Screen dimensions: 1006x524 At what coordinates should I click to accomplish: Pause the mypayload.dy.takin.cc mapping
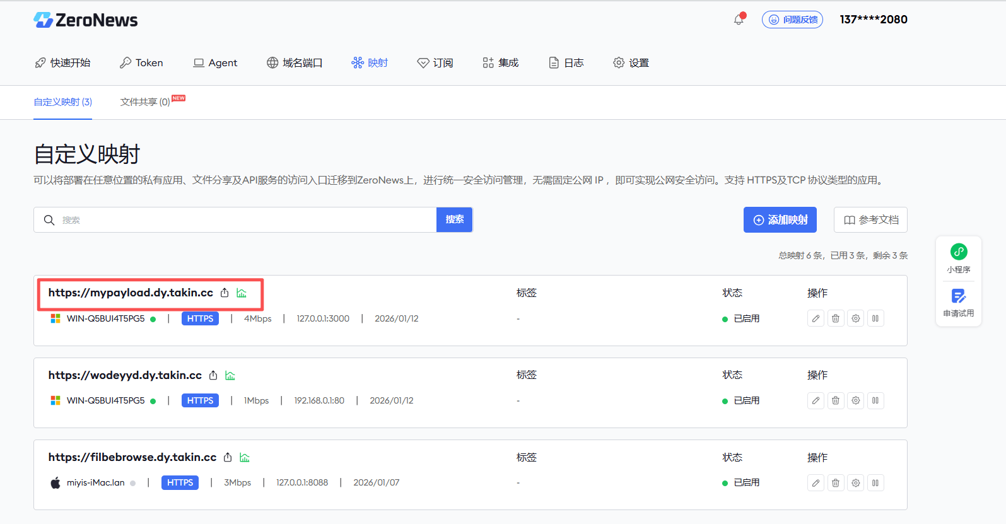[x=875, y=318]
